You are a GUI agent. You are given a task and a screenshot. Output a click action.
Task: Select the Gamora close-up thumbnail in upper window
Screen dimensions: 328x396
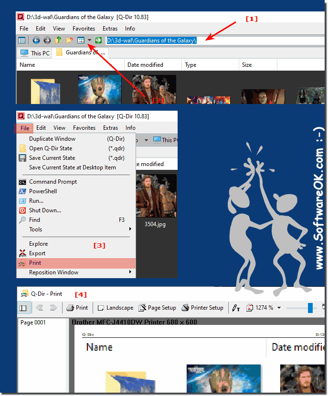tap(263, 96)
